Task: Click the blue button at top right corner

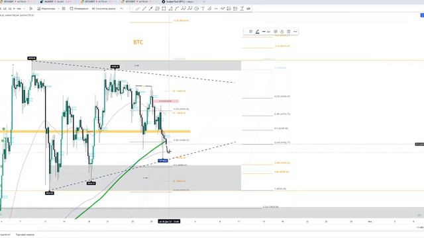Action: click(x=422, y=15)
